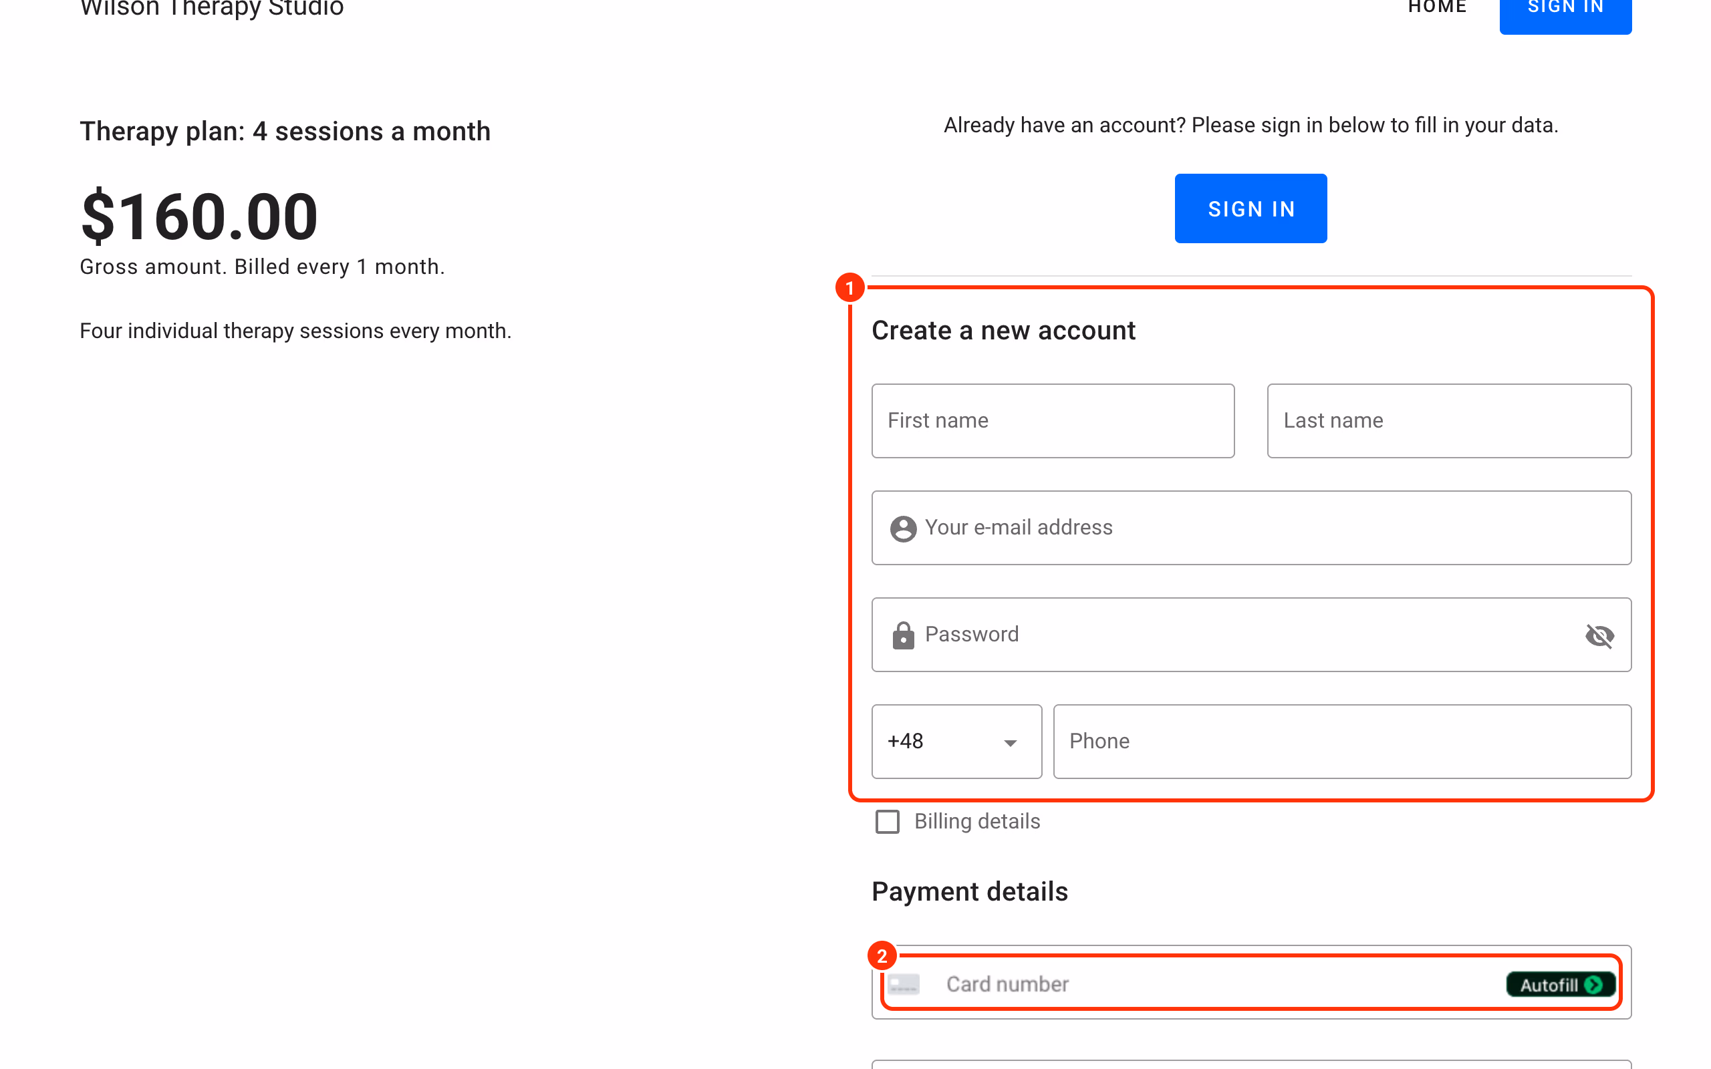Viewport: 1711px width, 1069px height.
Task: Open the +48 country code dropdown
Action: click(x=956, y=741)
